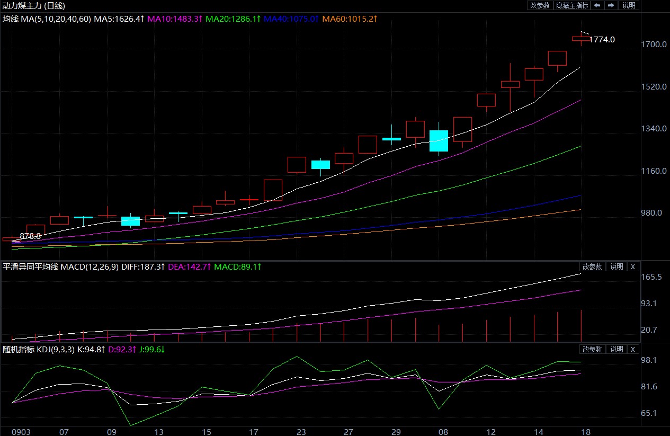Select the 23 date on time axis
670x436 pixels.
click(301, 432)
